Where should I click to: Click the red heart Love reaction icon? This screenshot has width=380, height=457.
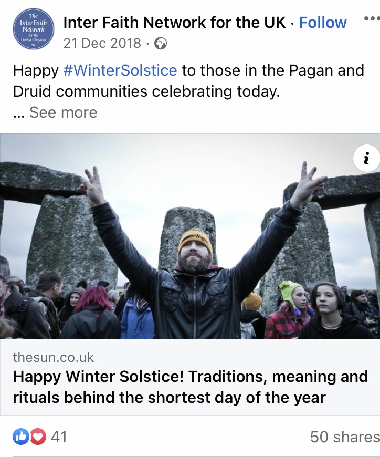click(x=38, y=436)
